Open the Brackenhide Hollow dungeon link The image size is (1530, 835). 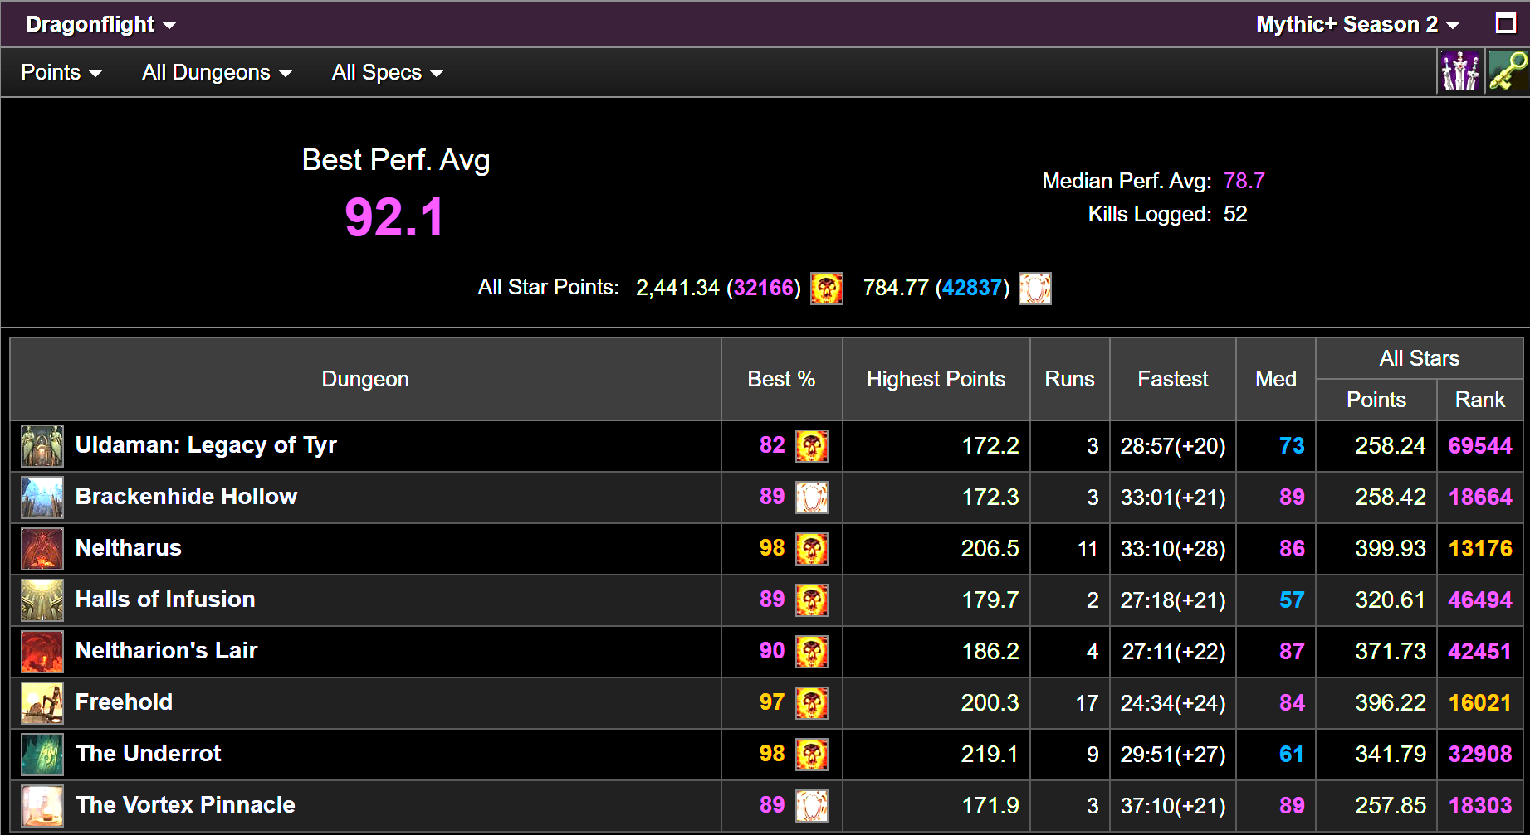tap(186, 496)
